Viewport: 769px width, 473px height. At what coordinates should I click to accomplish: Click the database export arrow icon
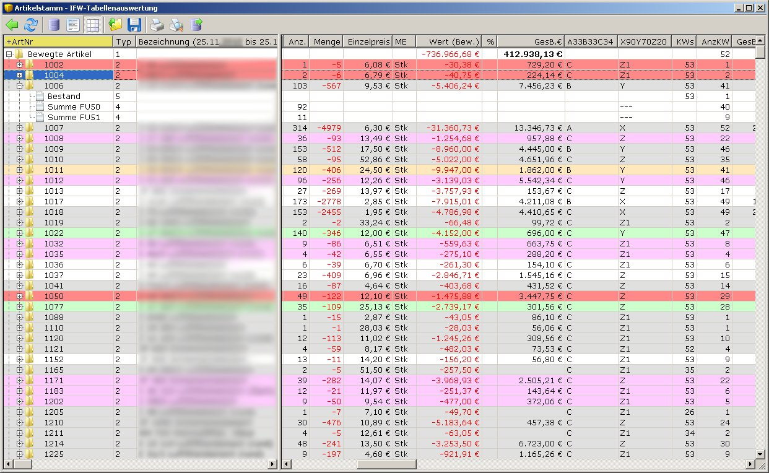point(196,25)
